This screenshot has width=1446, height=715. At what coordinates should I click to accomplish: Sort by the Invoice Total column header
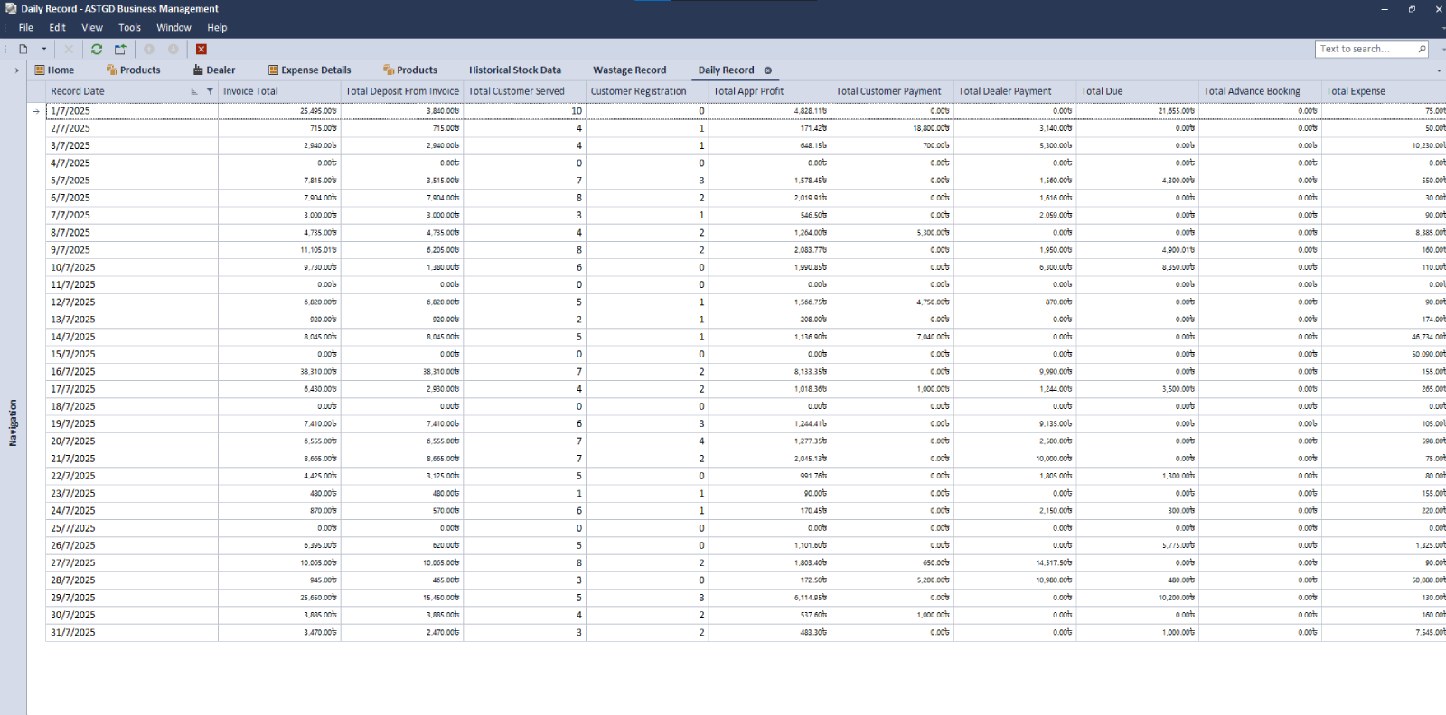pyautogui.click(x=279, y=91)
